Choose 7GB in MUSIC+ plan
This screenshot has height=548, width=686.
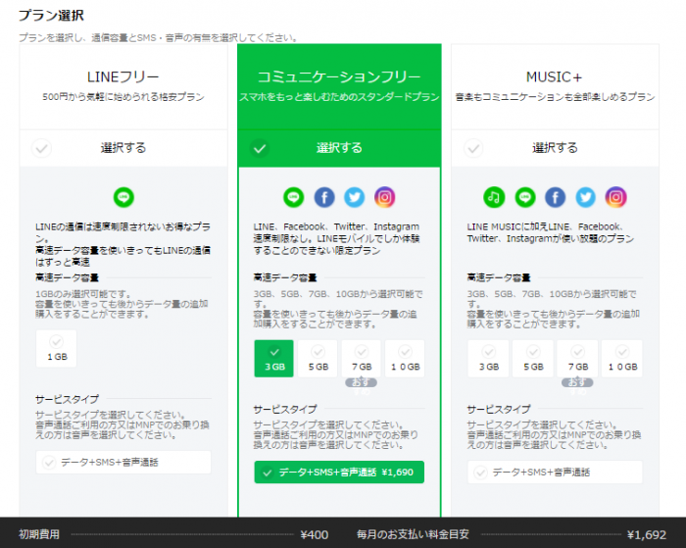577,359
